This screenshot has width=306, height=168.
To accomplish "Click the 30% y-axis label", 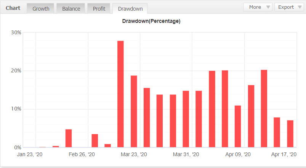I will tap(16, 32).
